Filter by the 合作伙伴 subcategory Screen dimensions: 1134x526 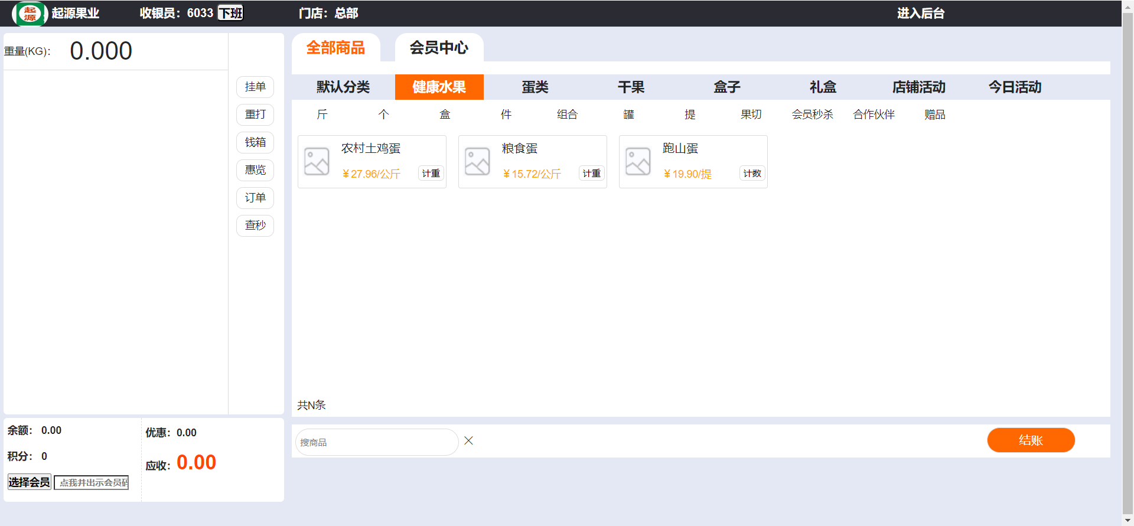pyautogui.click(x=874, y=114)
